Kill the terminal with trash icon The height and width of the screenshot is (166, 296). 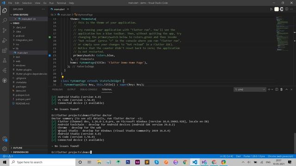tap(282, 89)
